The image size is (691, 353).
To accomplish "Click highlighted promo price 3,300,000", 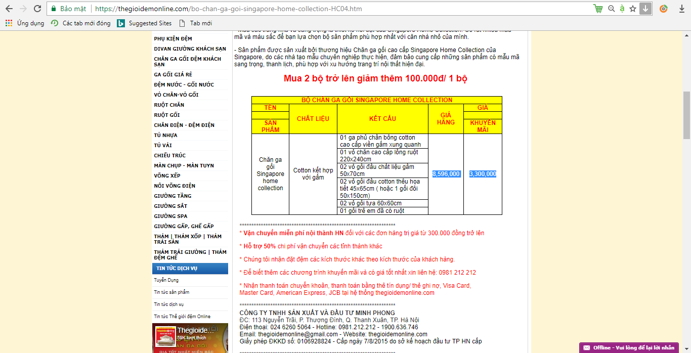I will point(483,174).
